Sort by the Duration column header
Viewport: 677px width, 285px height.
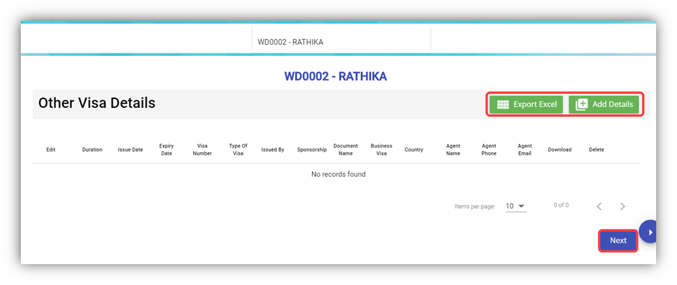[x=92, y=150]
